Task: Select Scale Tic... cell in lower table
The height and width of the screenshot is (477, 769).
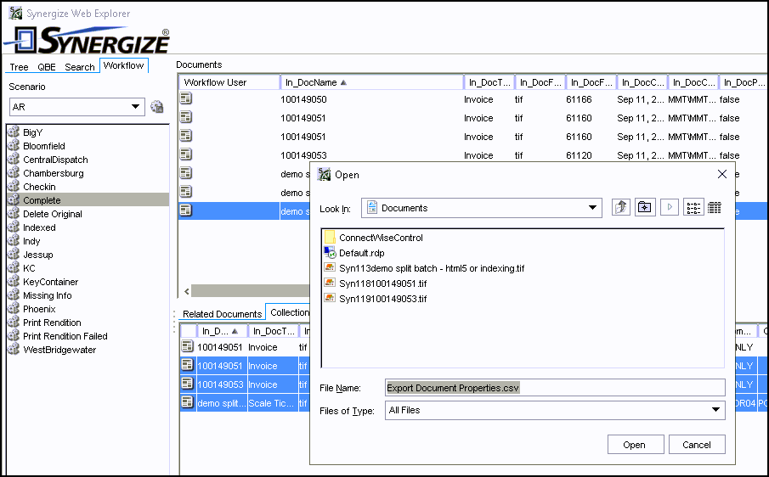Action: 272,403
